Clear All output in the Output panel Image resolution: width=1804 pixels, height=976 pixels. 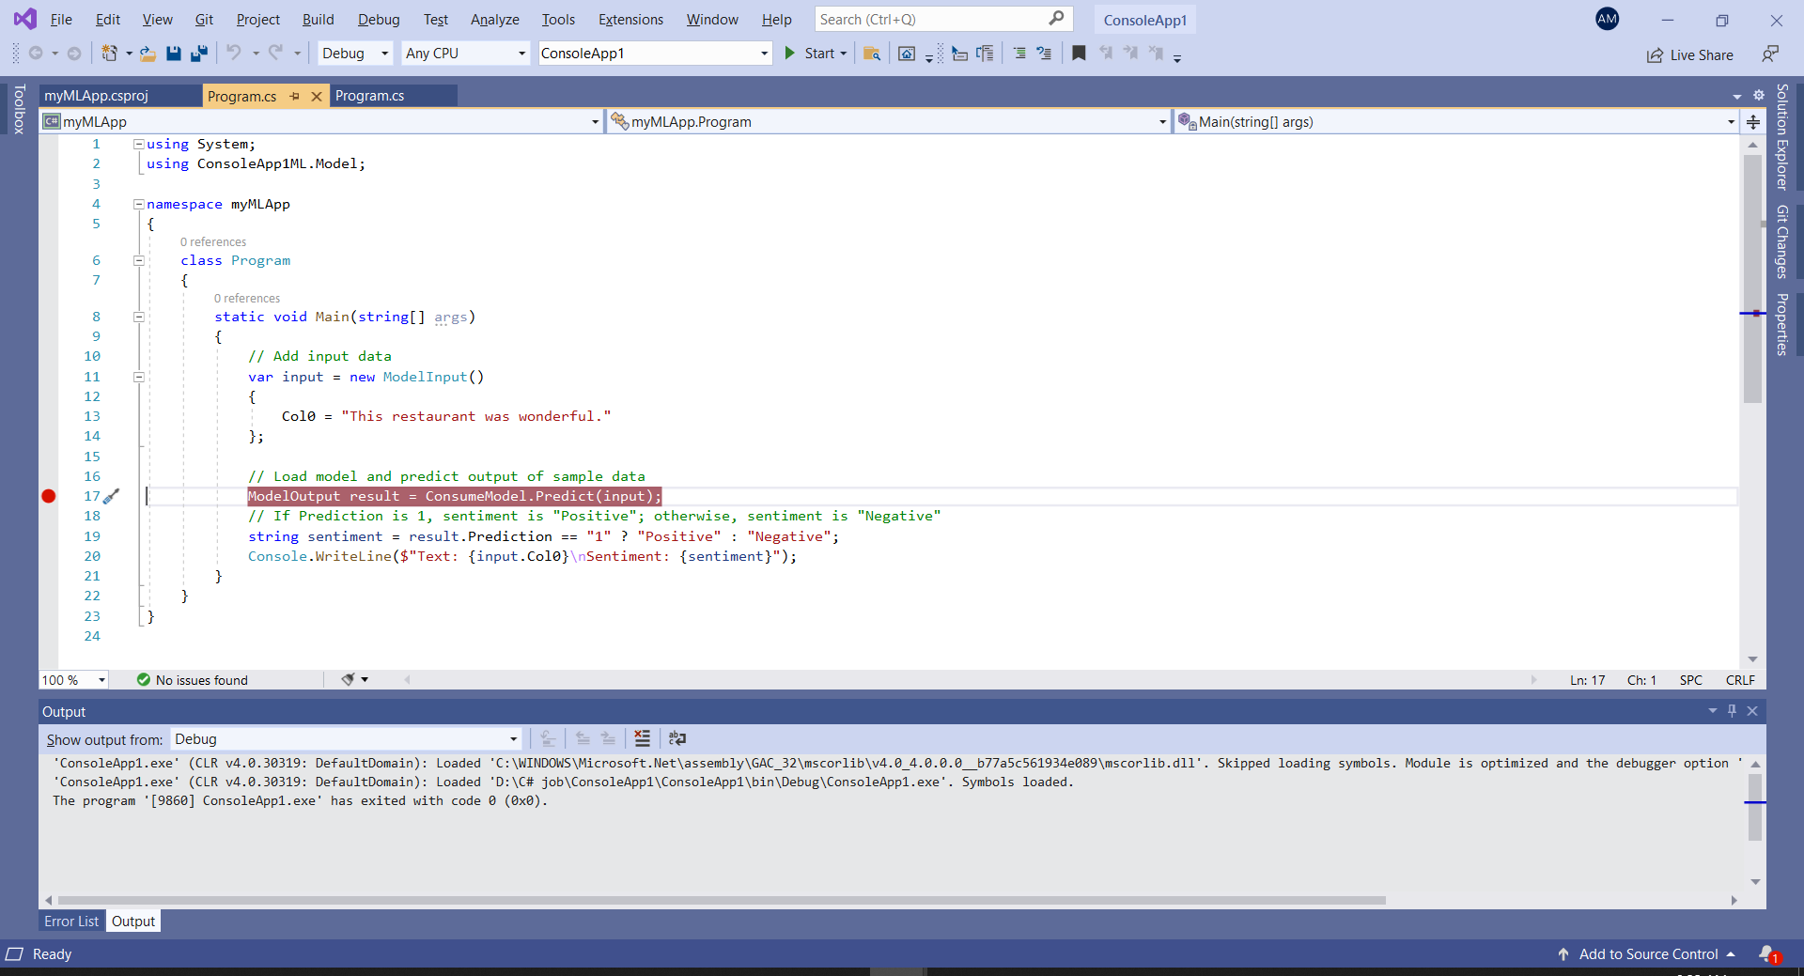(x=642, y=738)
